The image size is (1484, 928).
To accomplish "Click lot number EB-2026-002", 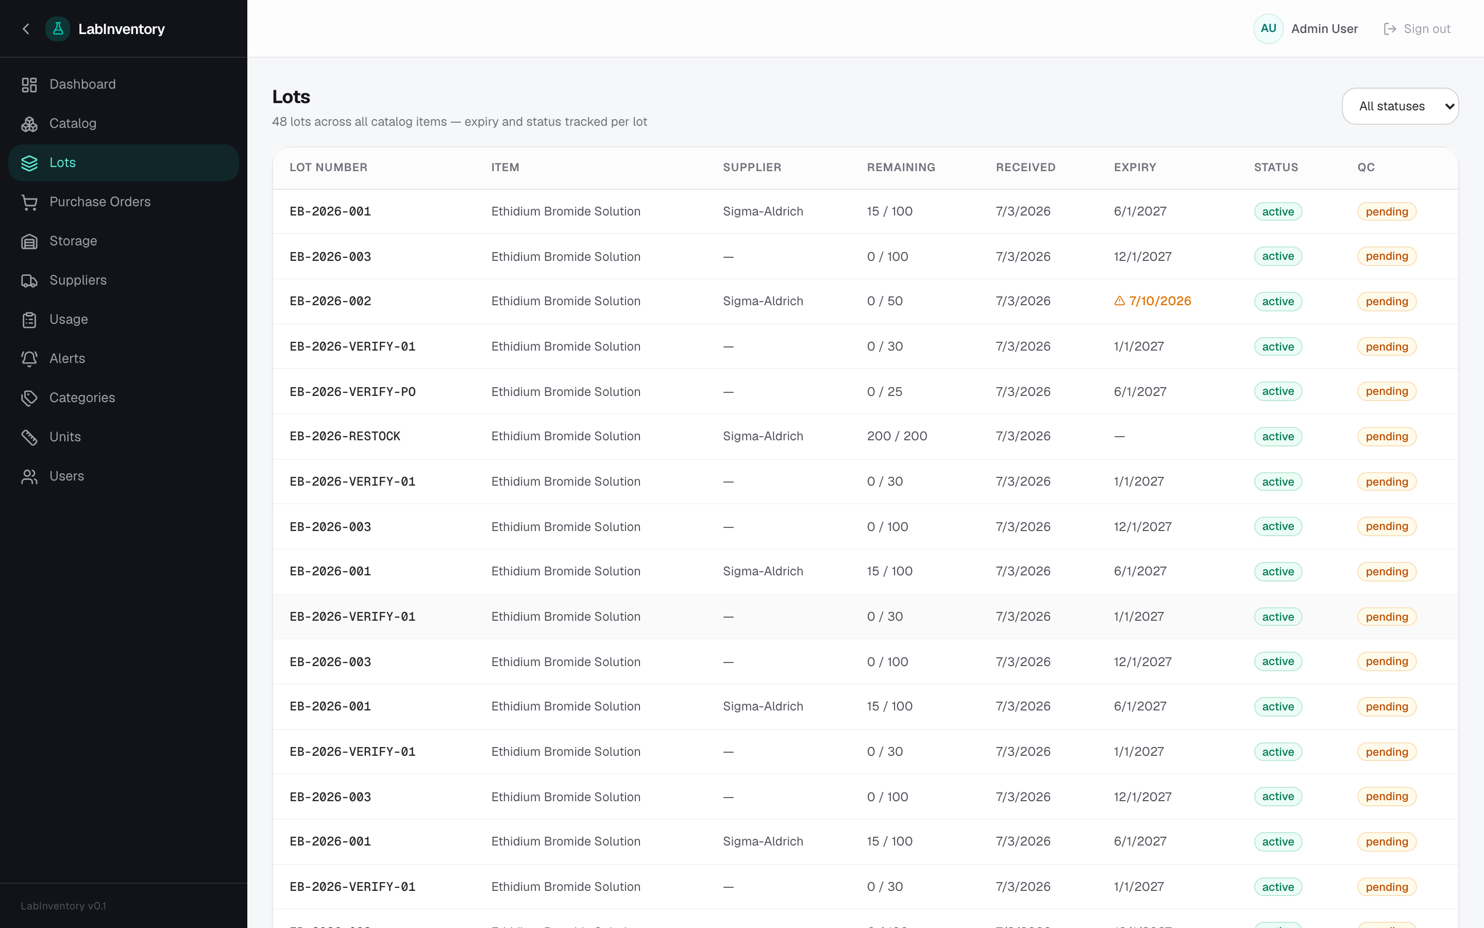I will coord(330,302).
